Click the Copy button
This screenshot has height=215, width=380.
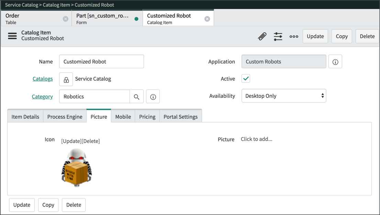[341, 36]
